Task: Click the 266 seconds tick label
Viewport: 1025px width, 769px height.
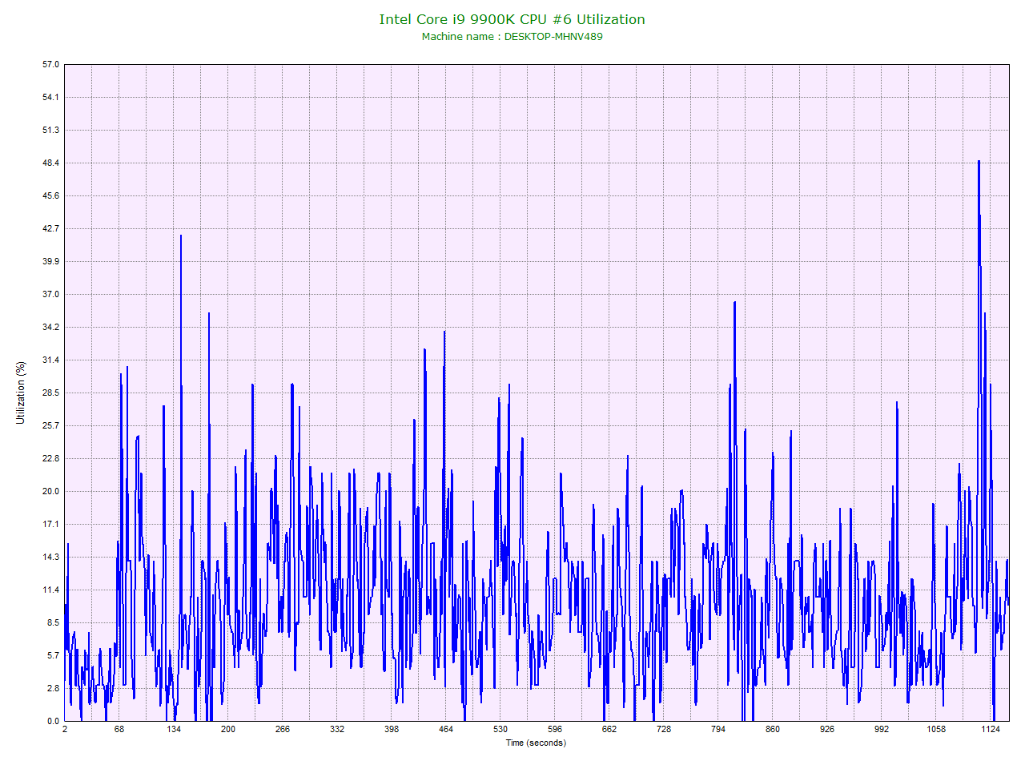Action: (x=283, y=729)
